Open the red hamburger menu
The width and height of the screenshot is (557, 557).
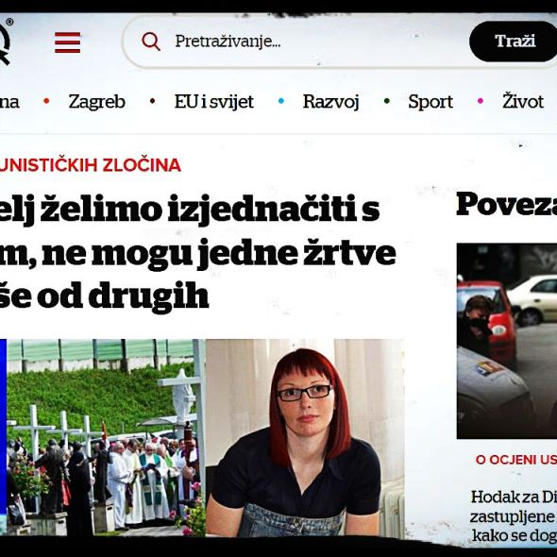coord(67,42)
